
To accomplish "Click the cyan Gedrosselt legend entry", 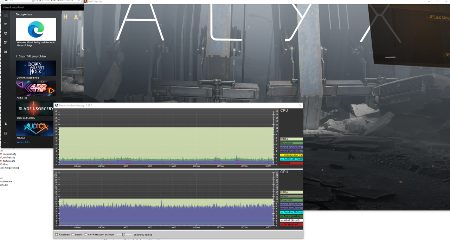I will tap(291, 159).
